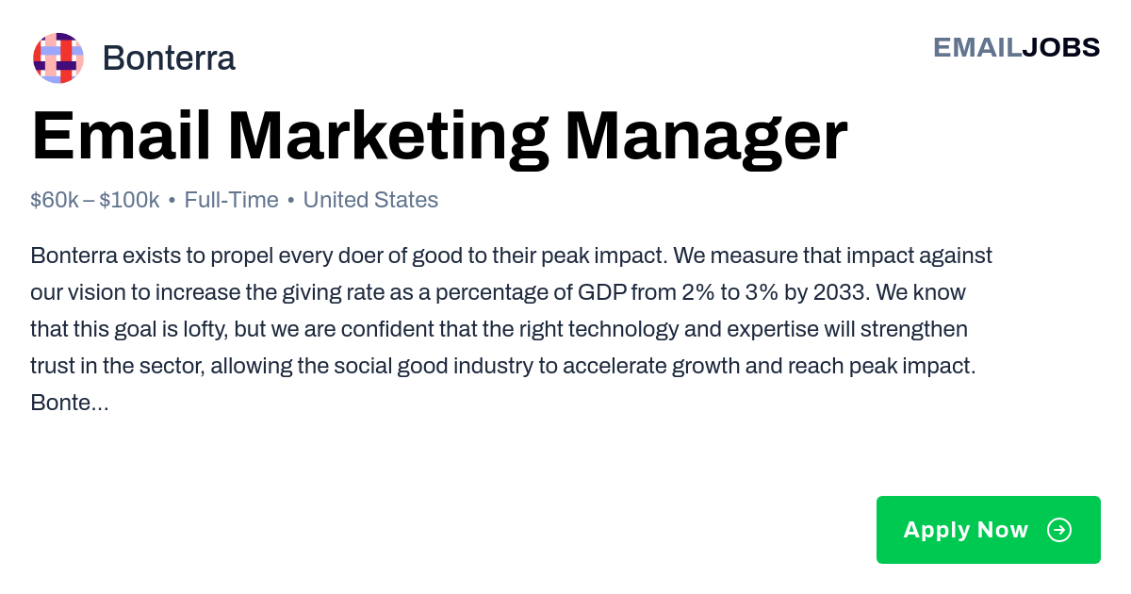Click the word "Email" in the heading
Screen dimensions: 1131x594
coord(122,138)
